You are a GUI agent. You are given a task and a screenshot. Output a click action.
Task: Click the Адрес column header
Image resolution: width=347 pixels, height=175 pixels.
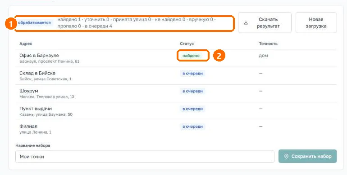click(x=26, y=44)
